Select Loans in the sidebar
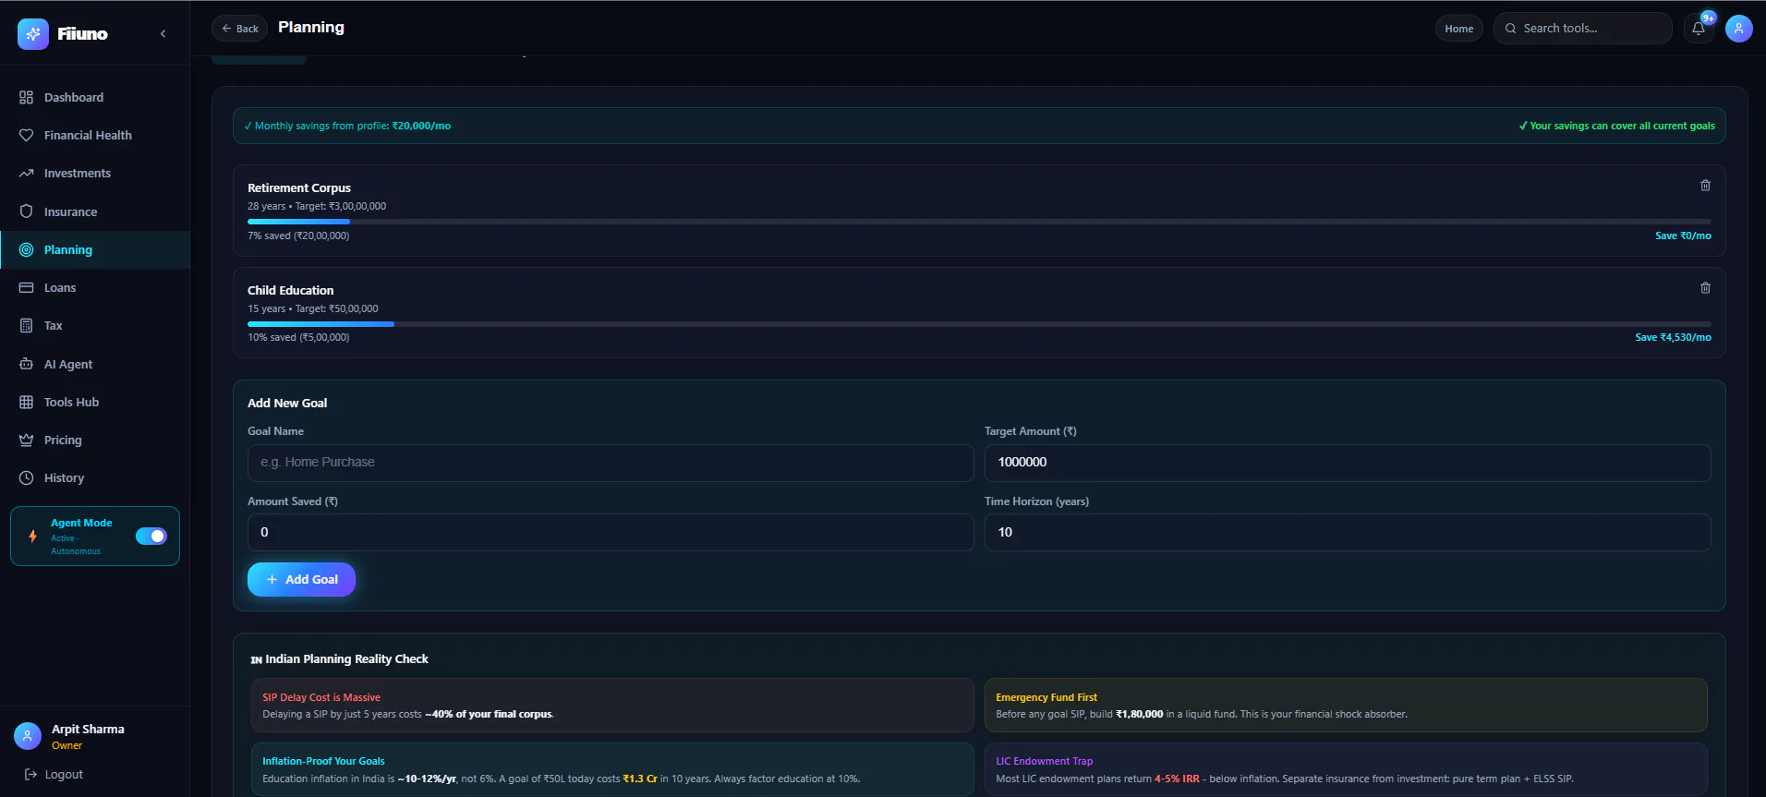This screenshot has width=1766, height=797. (95, 287)
